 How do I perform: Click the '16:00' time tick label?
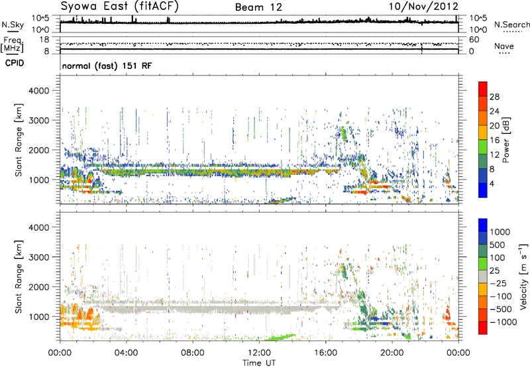325,353
